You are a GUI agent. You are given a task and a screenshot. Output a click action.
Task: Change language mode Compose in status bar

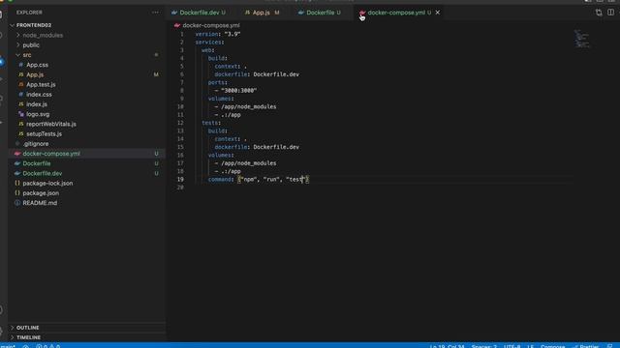point(552,346)
